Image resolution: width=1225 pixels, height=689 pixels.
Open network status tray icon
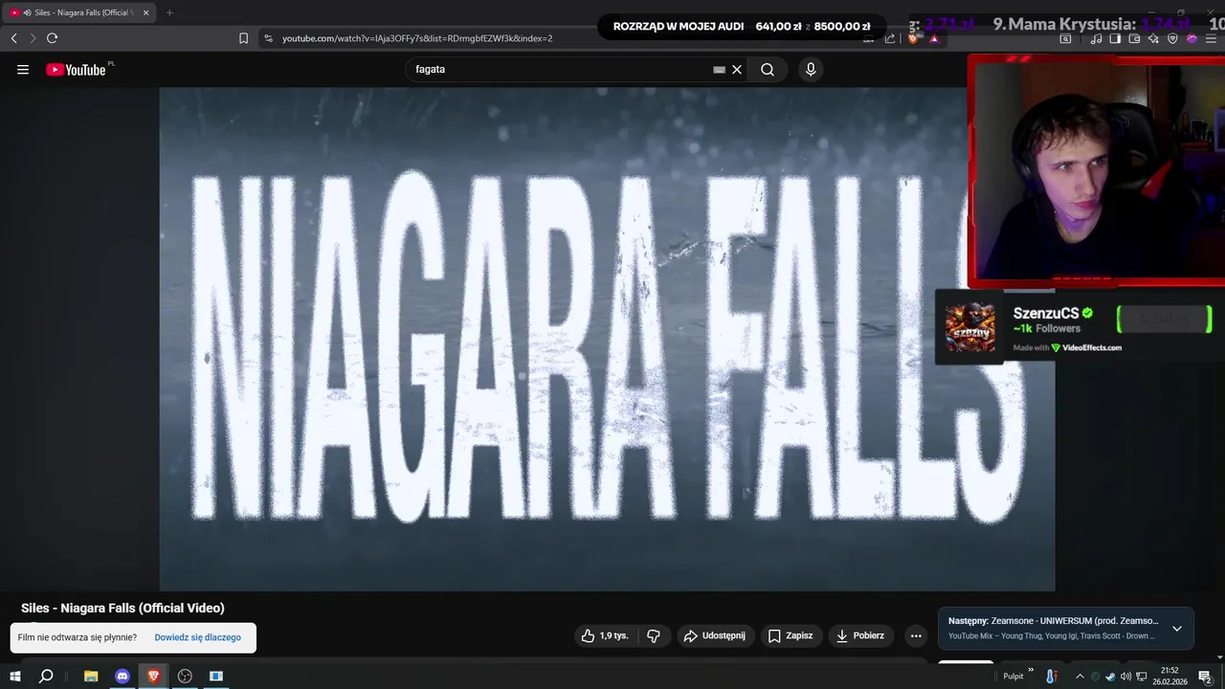tap(1142, 677)
